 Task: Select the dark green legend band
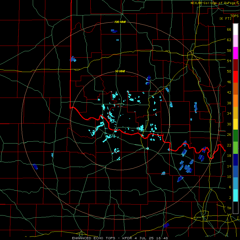(x=235, y=136)
